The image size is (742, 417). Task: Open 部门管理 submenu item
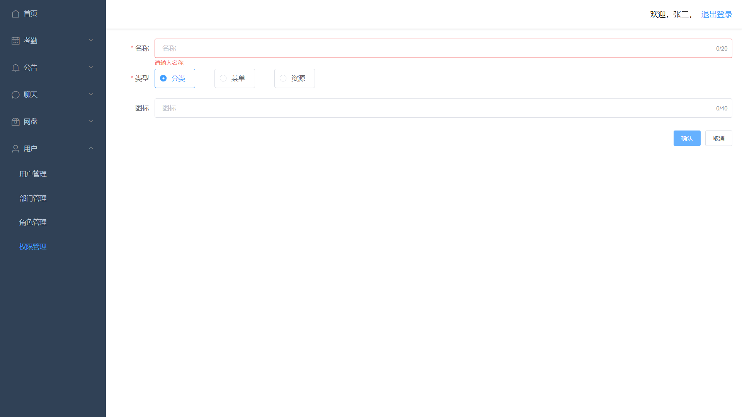point(33,198)
